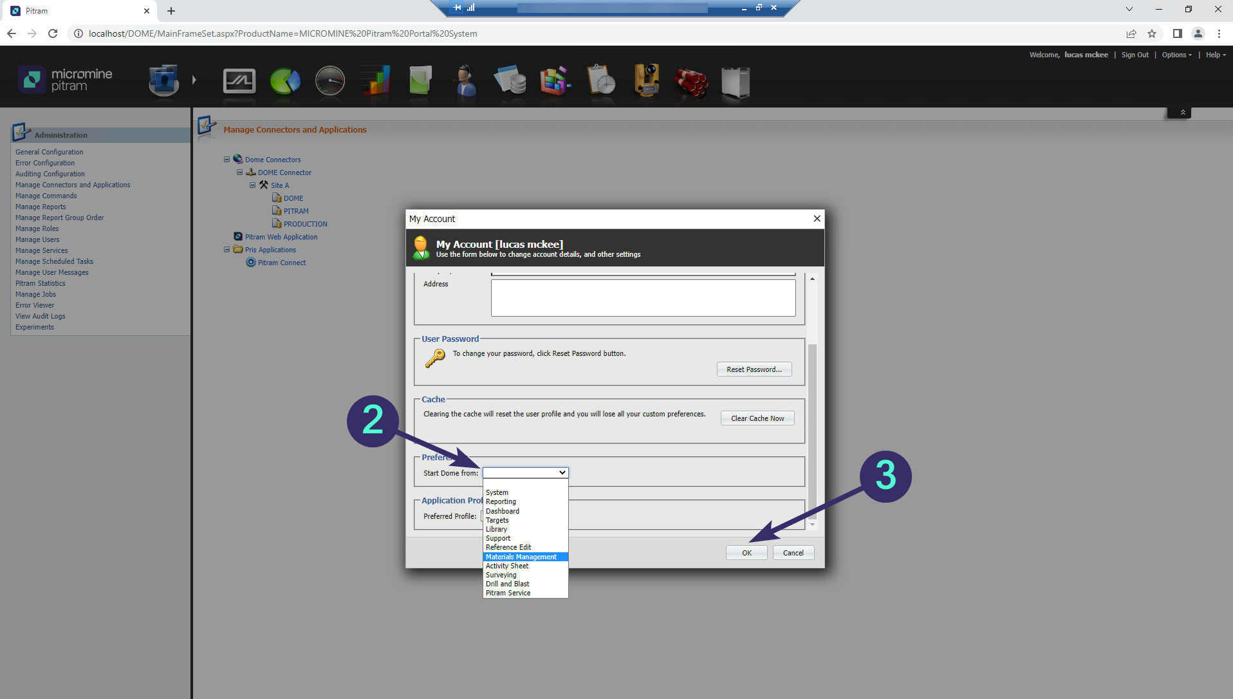
Task: Select Materials Management in the dropdown list
Action: click(521, 556)
